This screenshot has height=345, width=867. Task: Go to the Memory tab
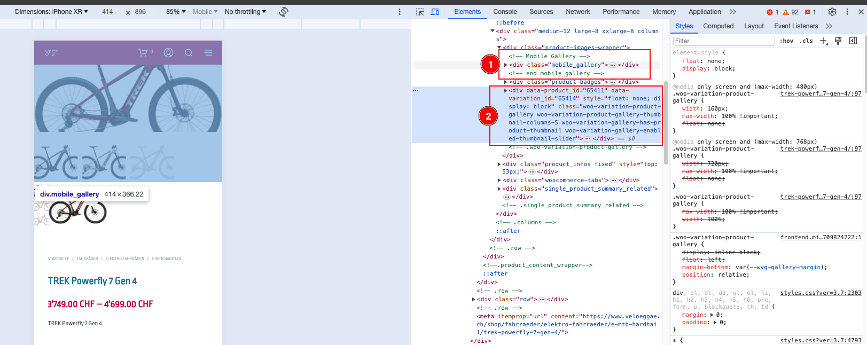pos(664,12)
